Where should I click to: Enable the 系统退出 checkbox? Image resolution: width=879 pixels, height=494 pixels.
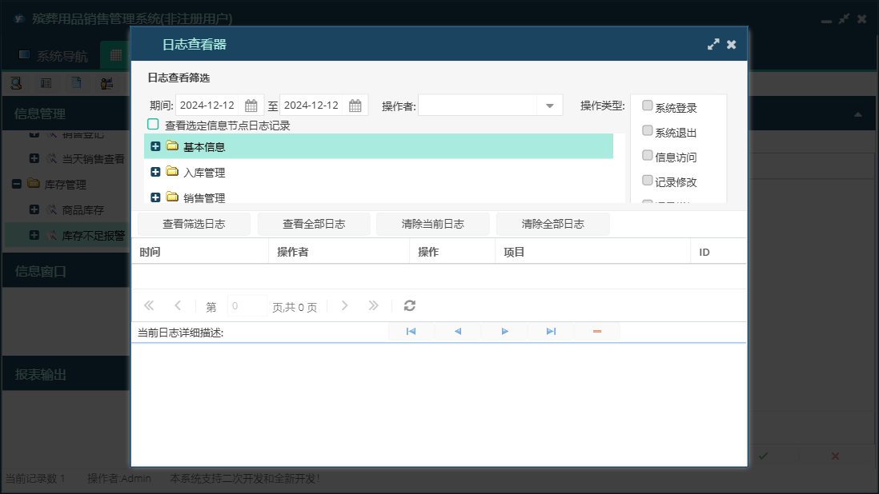[648, 131]
